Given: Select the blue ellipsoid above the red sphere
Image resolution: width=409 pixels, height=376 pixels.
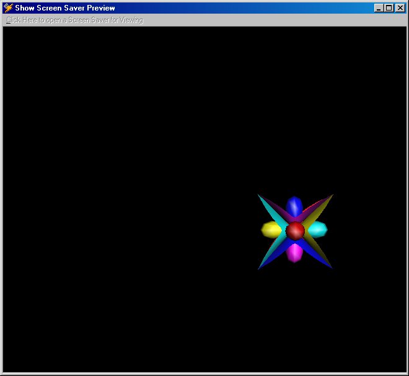Looking at the screenshot, I should (294, 206).
